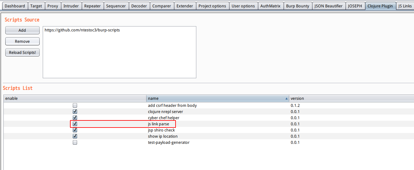Switch to the Proxy tab
The height and width of the screenshot is (170, 414).
pyautogui.click(x=53, y=6)
